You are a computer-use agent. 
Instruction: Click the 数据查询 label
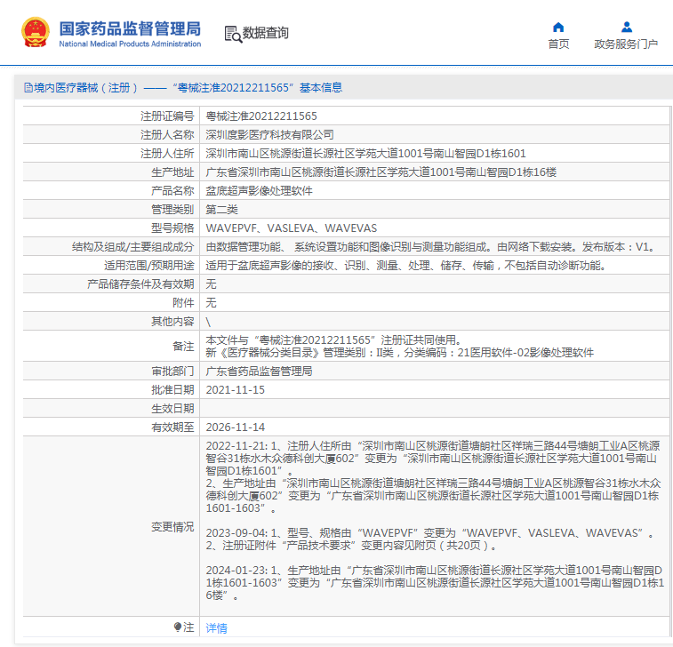point(265,33)
